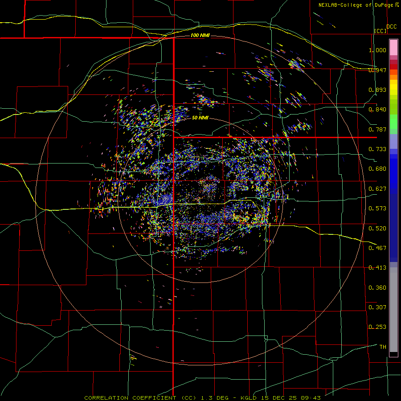Image resolution: width=401 pixels, height=401 pixels.
Task: Click the 0.787 color scale value
Action: click(377, 129)
